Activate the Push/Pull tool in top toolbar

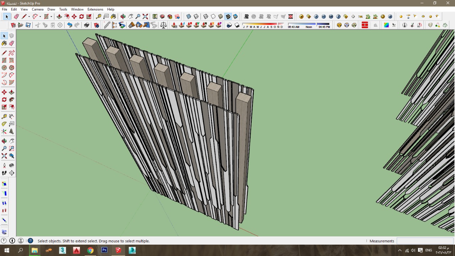click(59, 17)
